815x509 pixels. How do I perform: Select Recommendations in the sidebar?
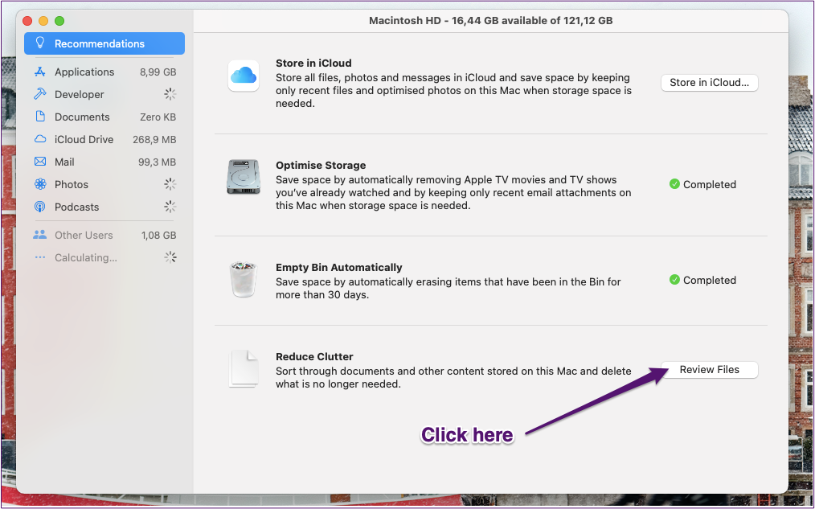pos(104,43)
